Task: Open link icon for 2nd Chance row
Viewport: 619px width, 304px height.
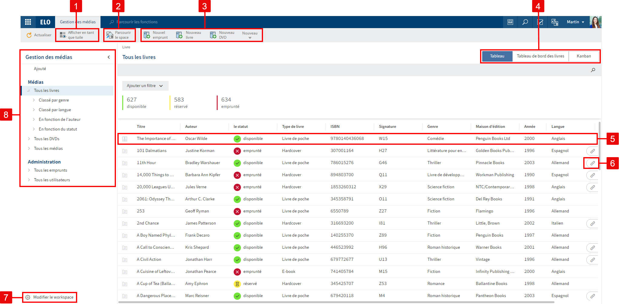Action: point(592,224)
